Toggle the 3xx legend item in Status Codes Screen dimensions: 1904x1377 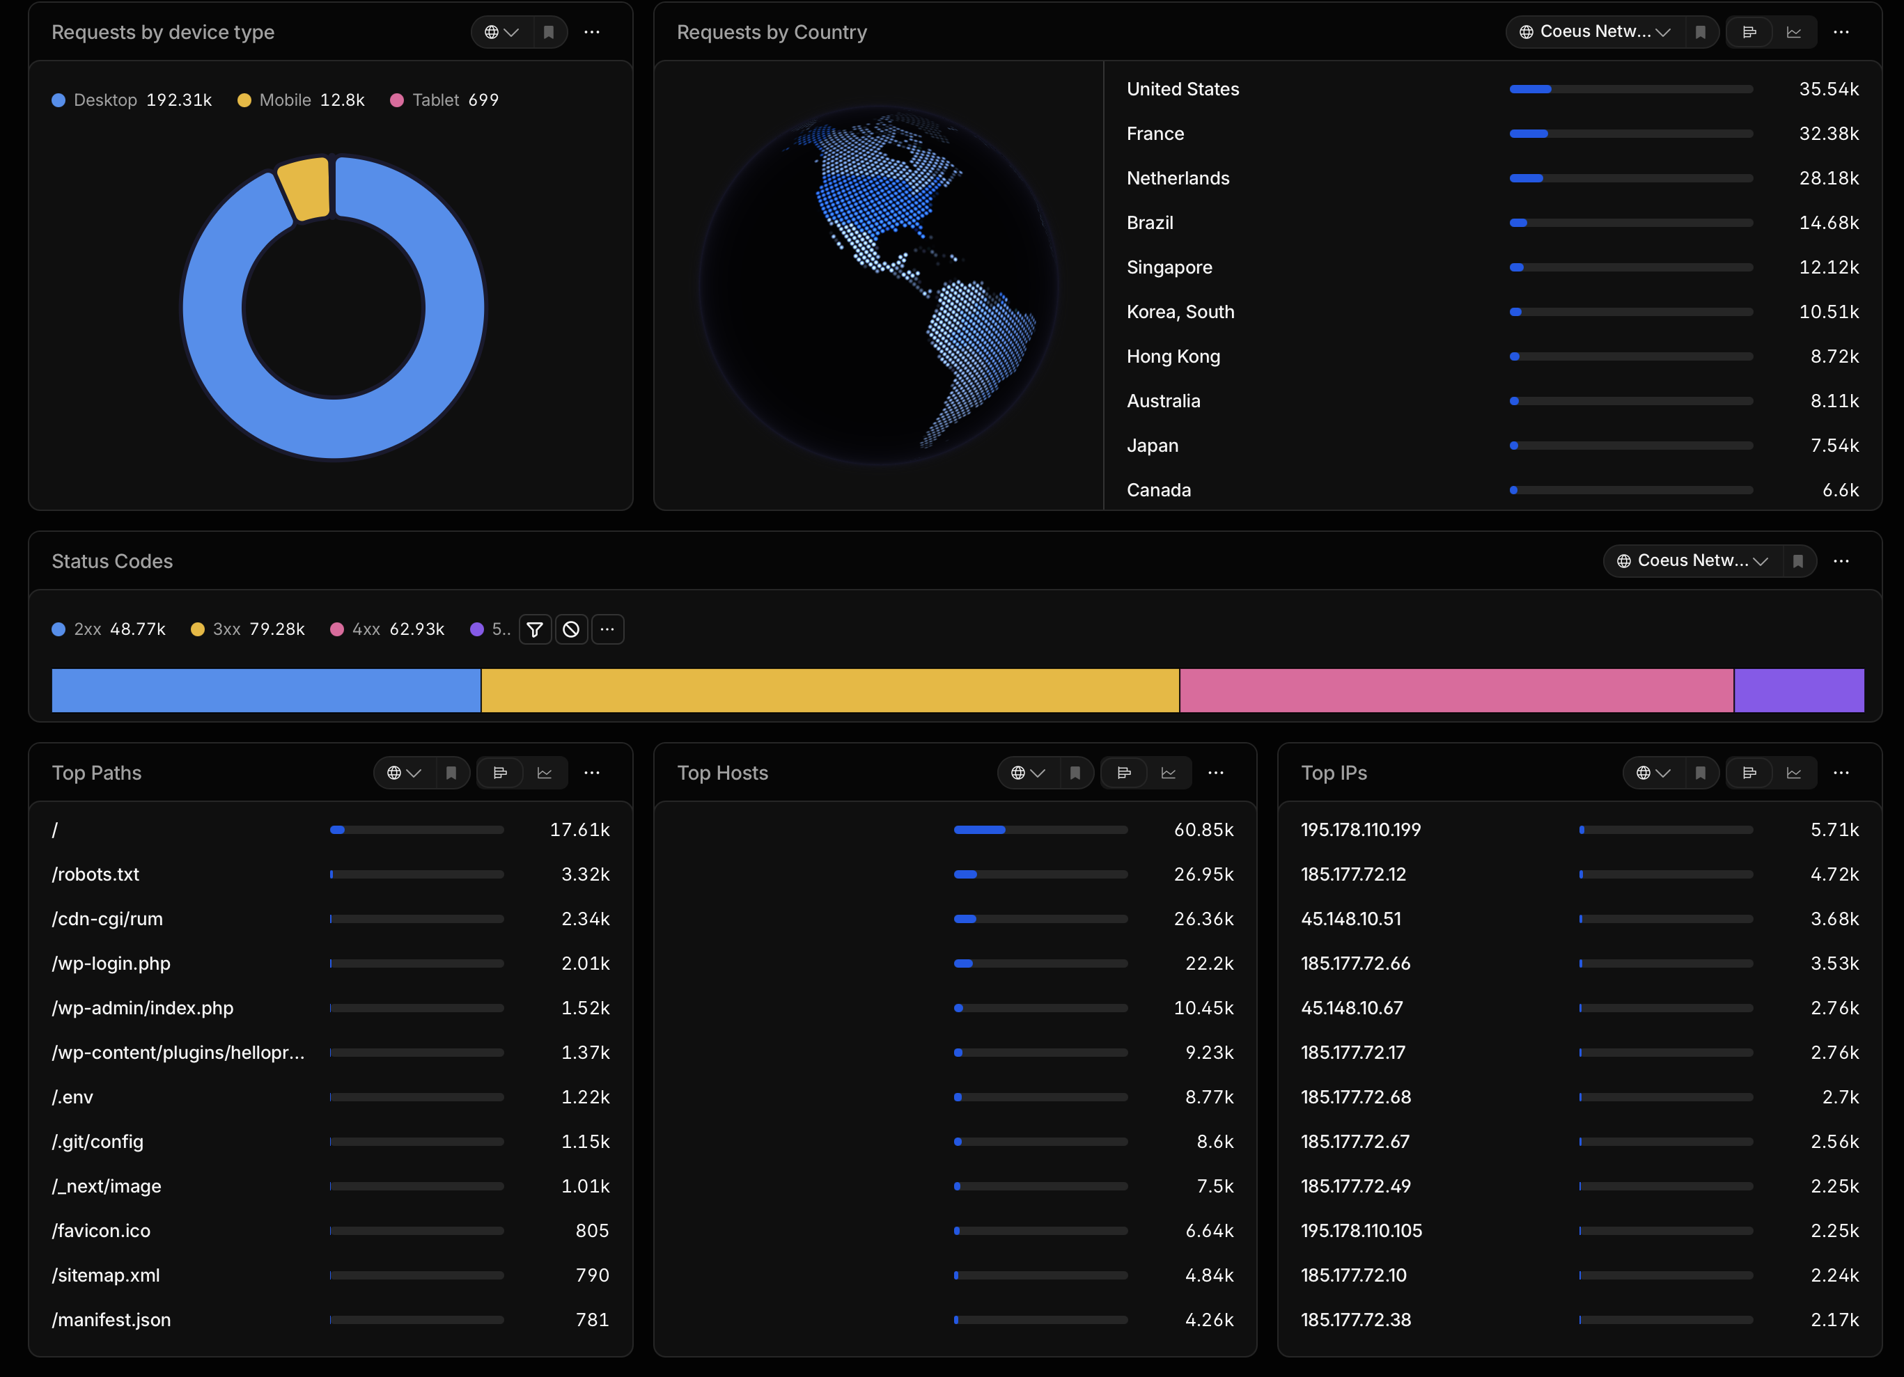click(248, 629)
